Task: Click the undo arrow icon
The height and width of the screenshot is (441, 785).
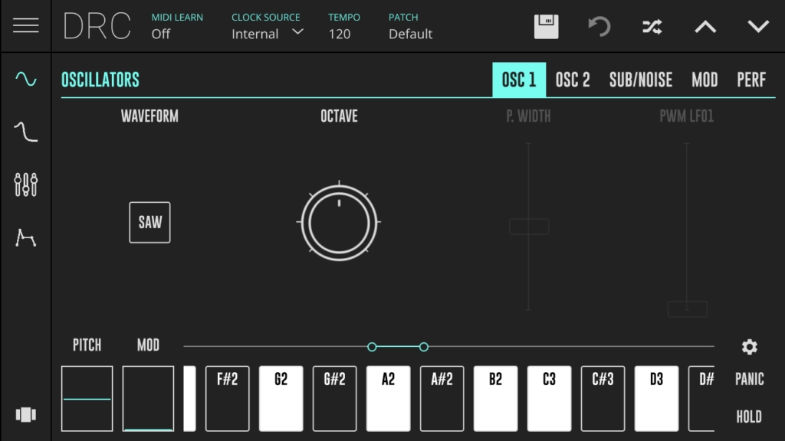Action: coord(599,26)
